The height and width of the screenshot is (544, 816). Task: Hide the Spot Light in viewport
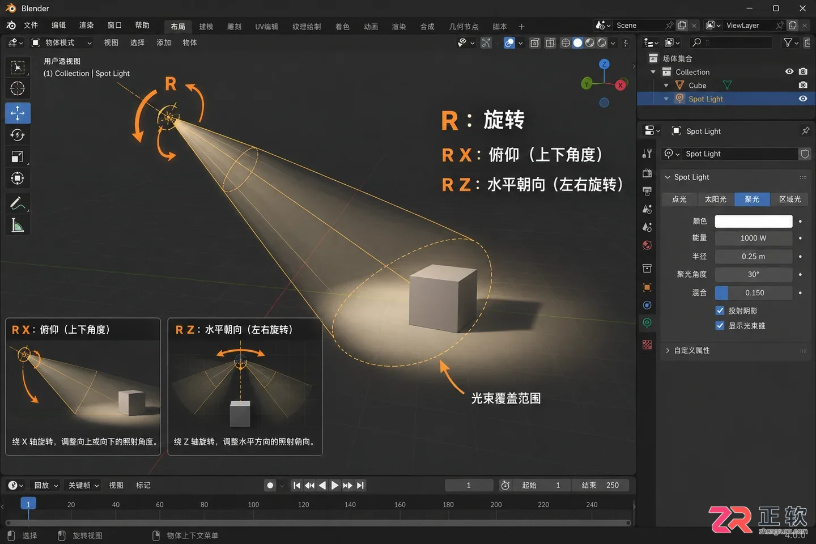click(803, 99)
